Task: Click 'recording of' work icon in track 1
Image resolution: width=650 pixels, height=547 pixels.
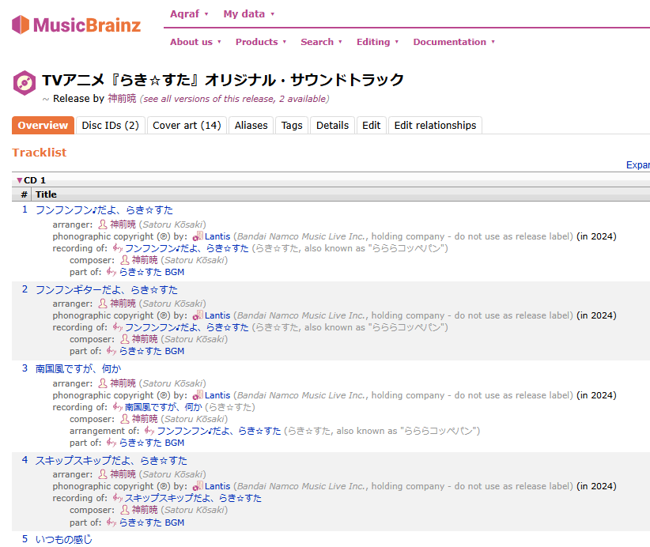Action: point(118,248)
